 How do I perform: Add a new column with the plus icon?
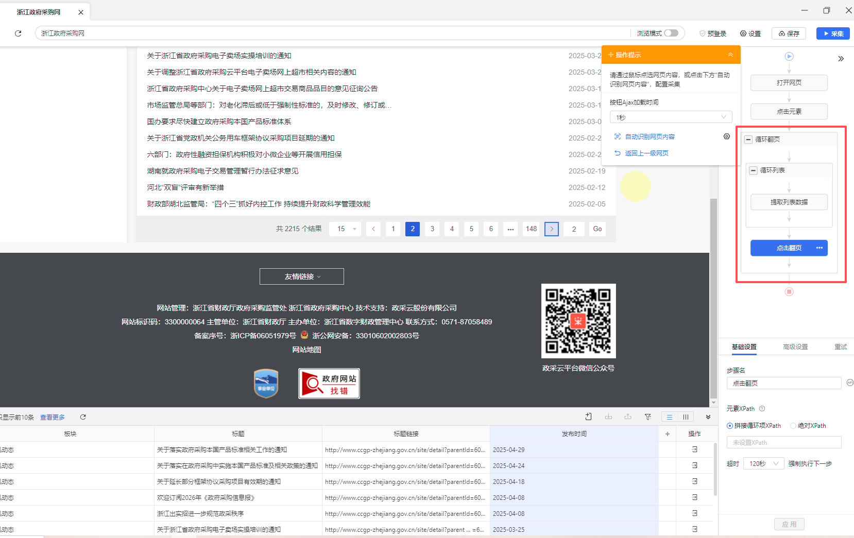[x=668, y=434]
